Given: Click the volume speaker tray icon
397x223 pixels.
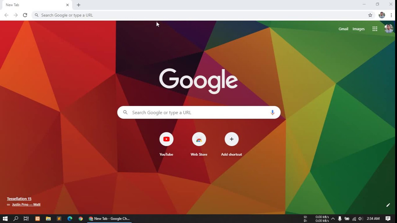Looking at the screenshot, I should tap(360, 219).
